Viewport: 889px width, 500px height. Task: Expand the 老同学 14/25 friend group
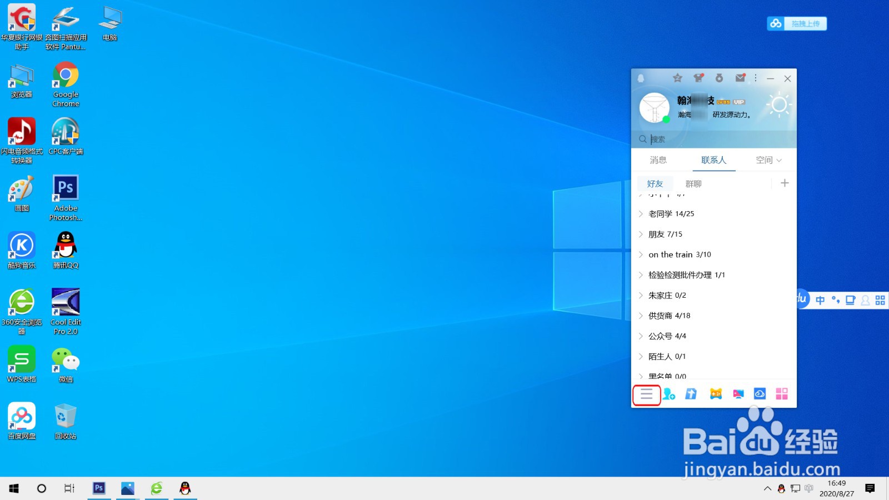click(x=714, y=214)
